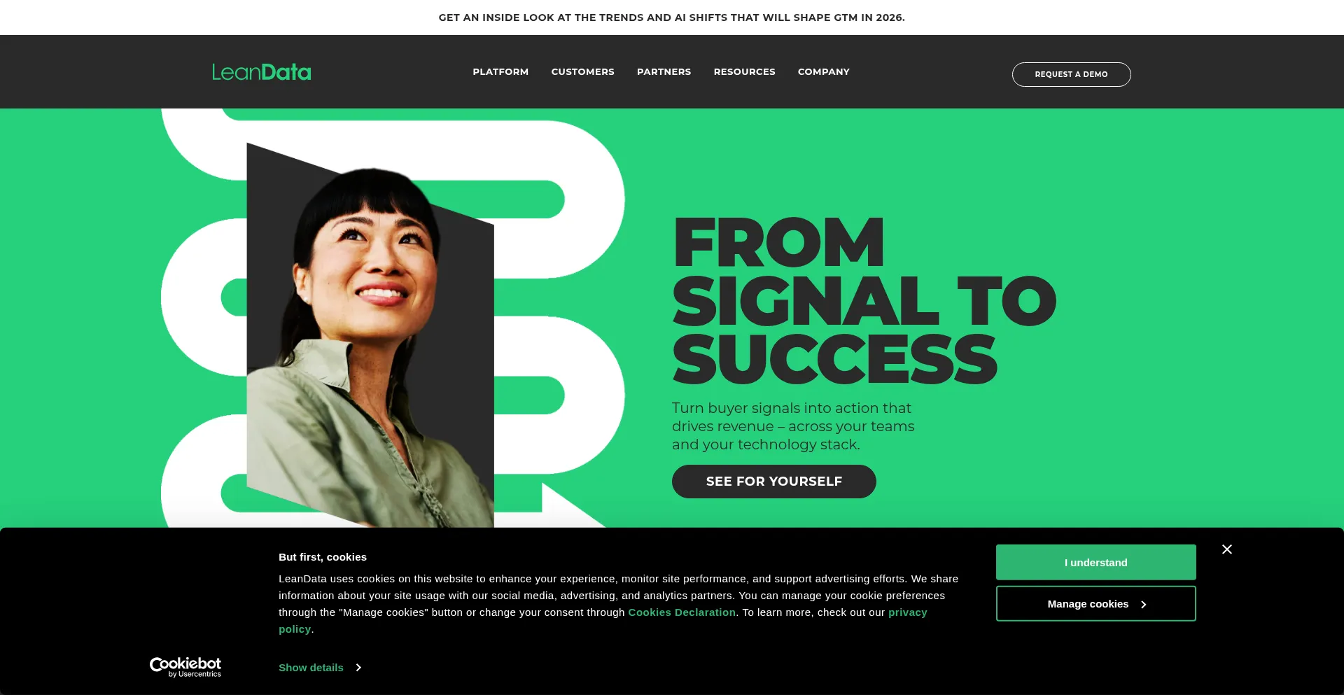Click Request a Demo button
The height and width of the screenshot is (695, 1344).
coord(1071,74)
